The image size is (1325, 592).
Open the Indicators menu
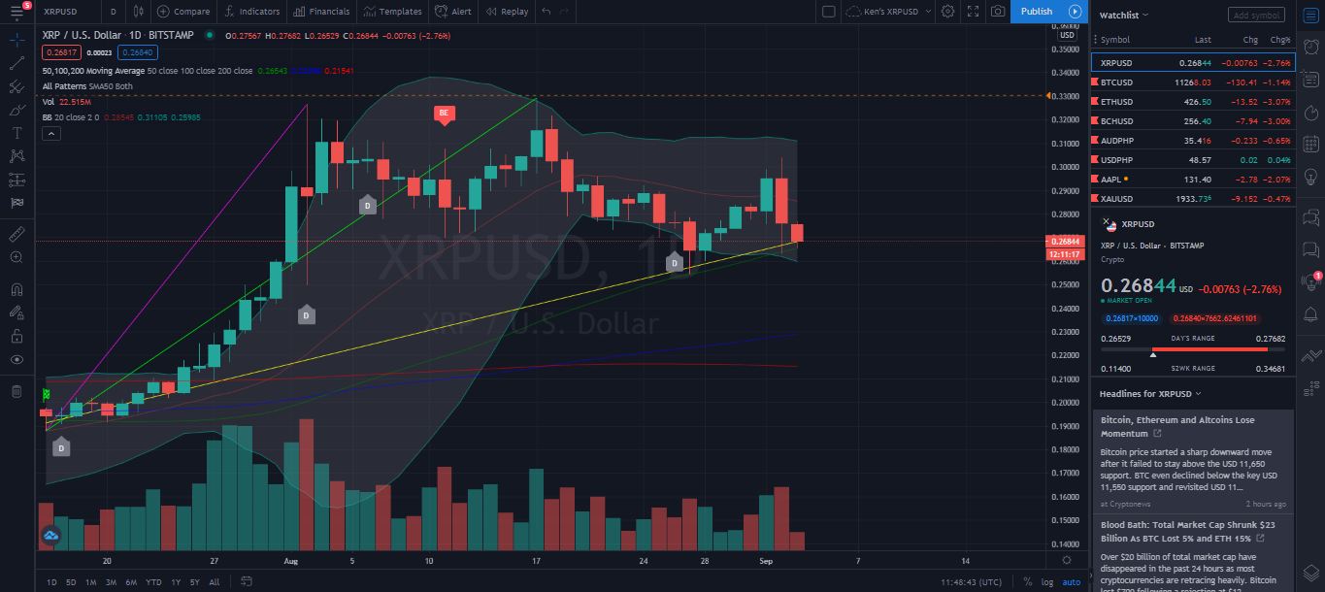point(251,12)
